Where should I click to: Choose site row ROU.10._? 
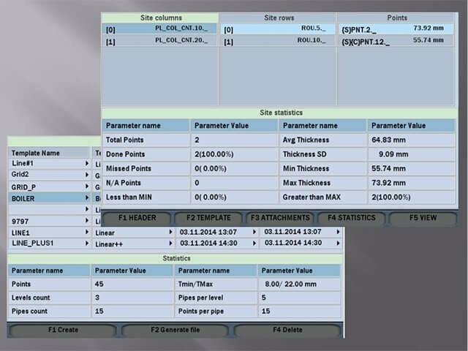[276, 42]
